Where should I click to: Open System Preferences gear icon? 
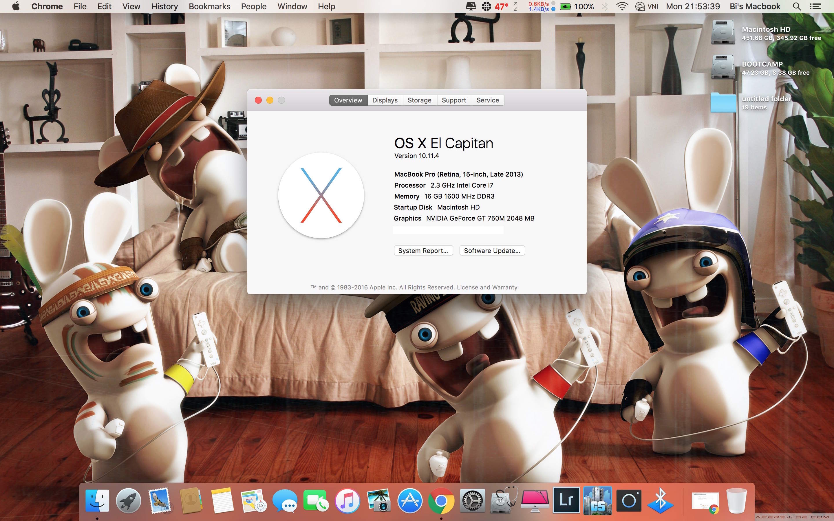(x=473, y=501)
